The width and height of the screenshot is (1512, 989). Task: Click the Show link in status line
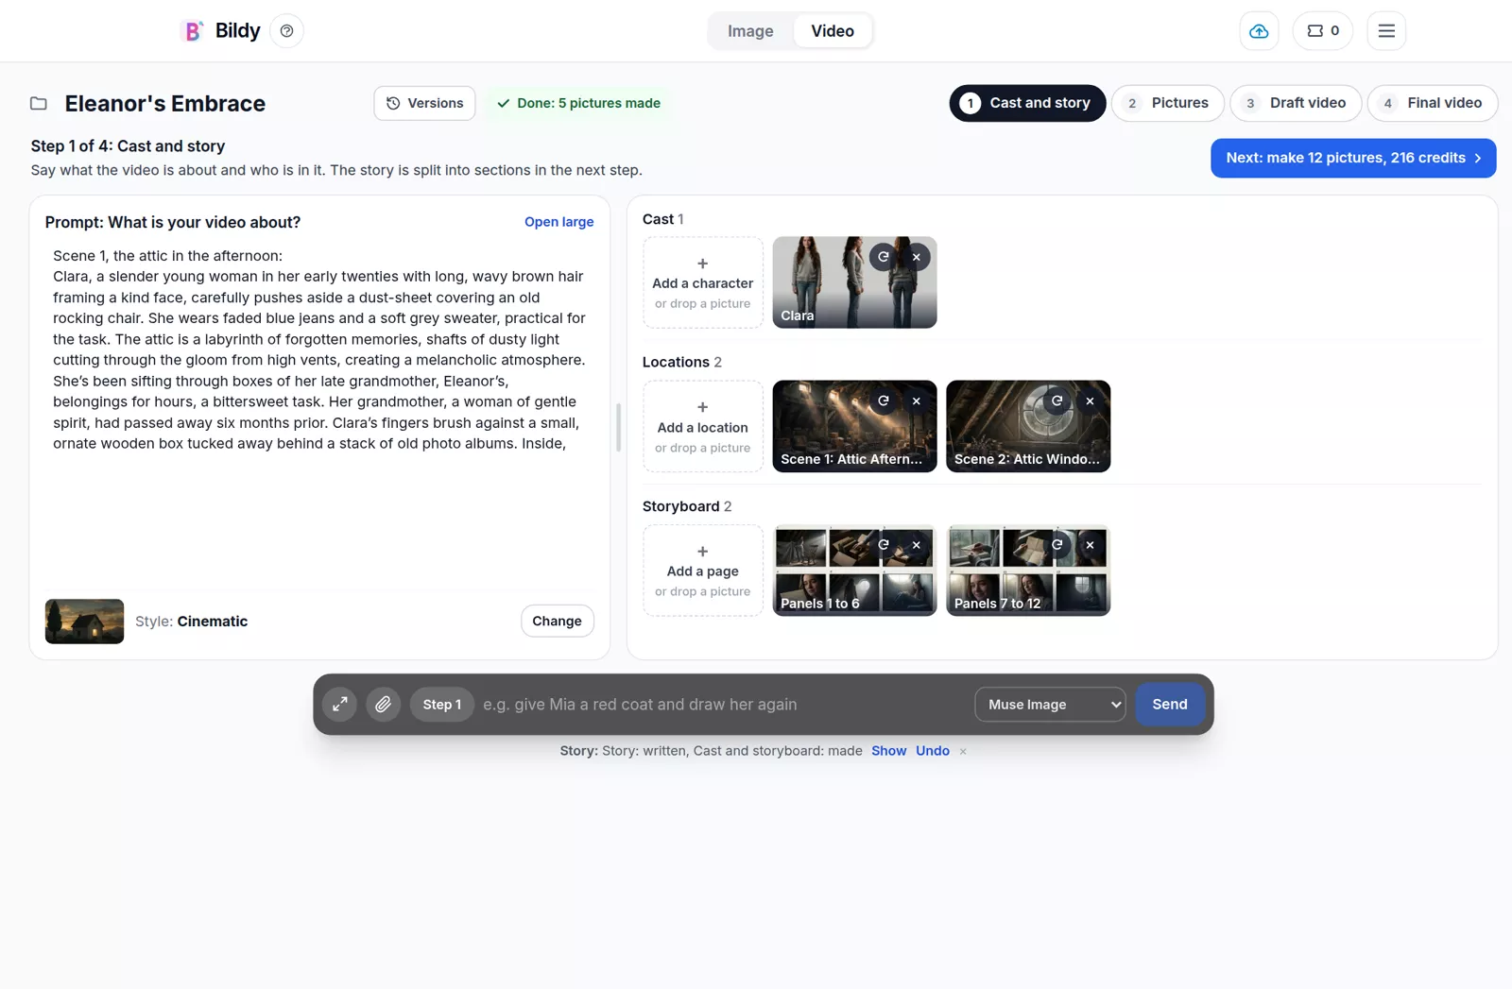[888, 751]
